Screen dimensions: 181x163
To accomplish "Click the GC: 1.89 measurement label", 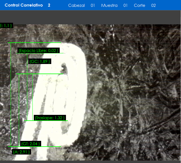I will coord(40,62).
